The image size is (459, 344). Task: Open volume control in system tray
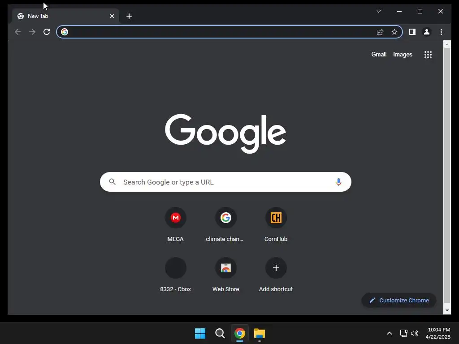(415, 333)
